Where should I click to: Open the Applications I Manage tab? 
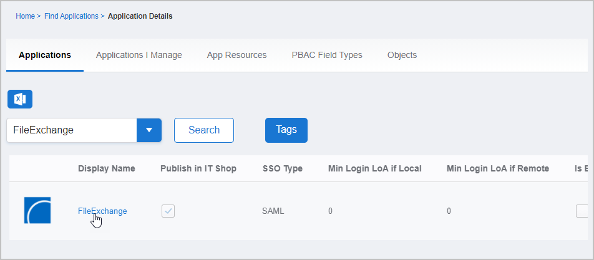pyautogui.click(x=139, y=55)
